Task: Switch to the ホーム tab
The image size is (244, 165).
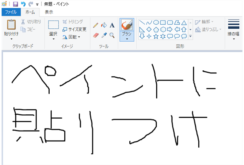Action: [x=30, y=12]
